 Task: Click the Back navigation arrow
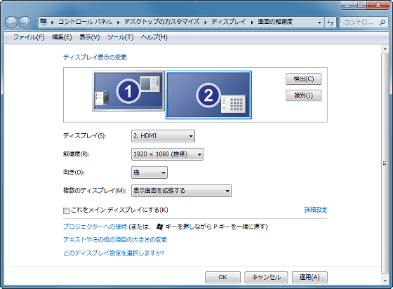(x=11, y=22)
